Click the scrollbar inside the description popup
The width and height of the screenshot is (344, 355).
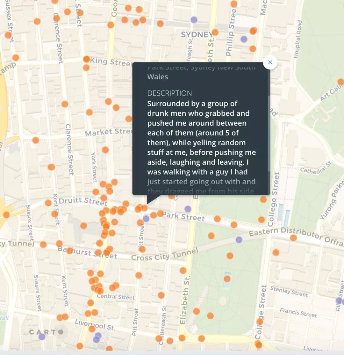point(269,133)
